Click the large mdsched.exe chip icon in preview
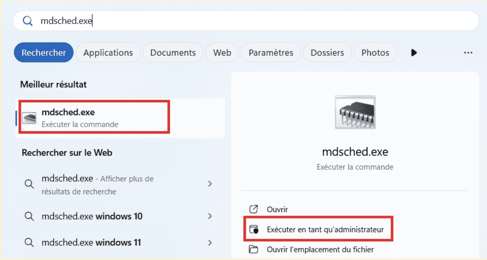Viewport: 487px width, 260px height. (355, 112)
